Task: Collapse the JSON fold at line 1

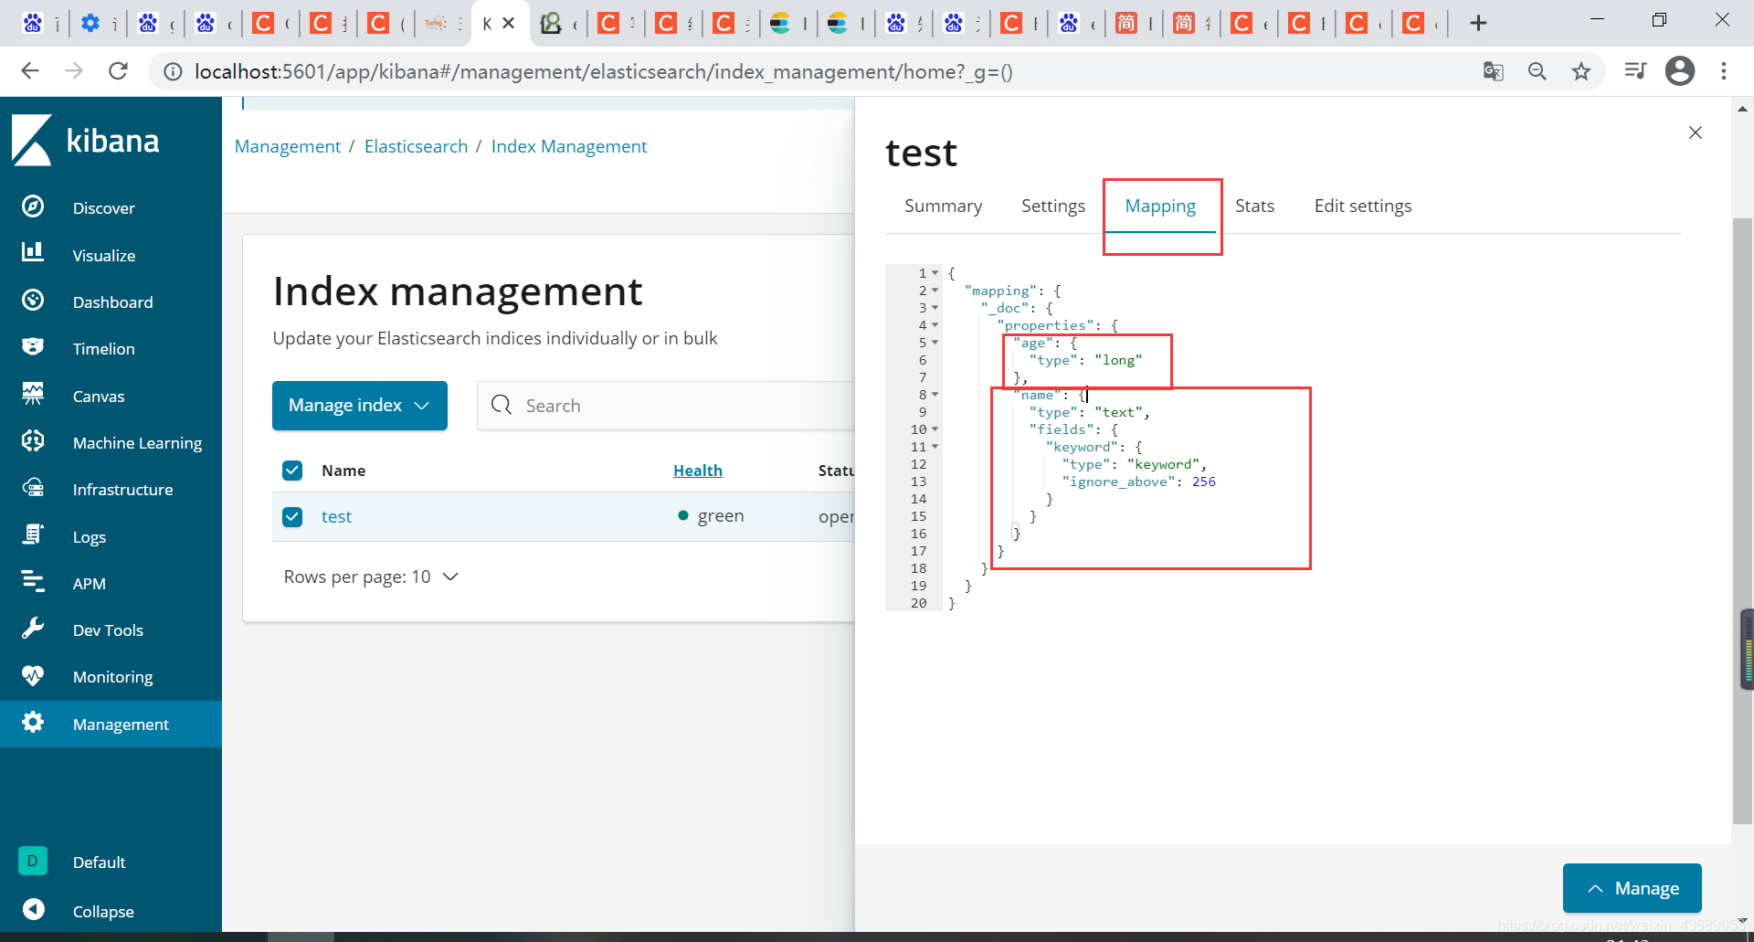Action: click(935, 273)
